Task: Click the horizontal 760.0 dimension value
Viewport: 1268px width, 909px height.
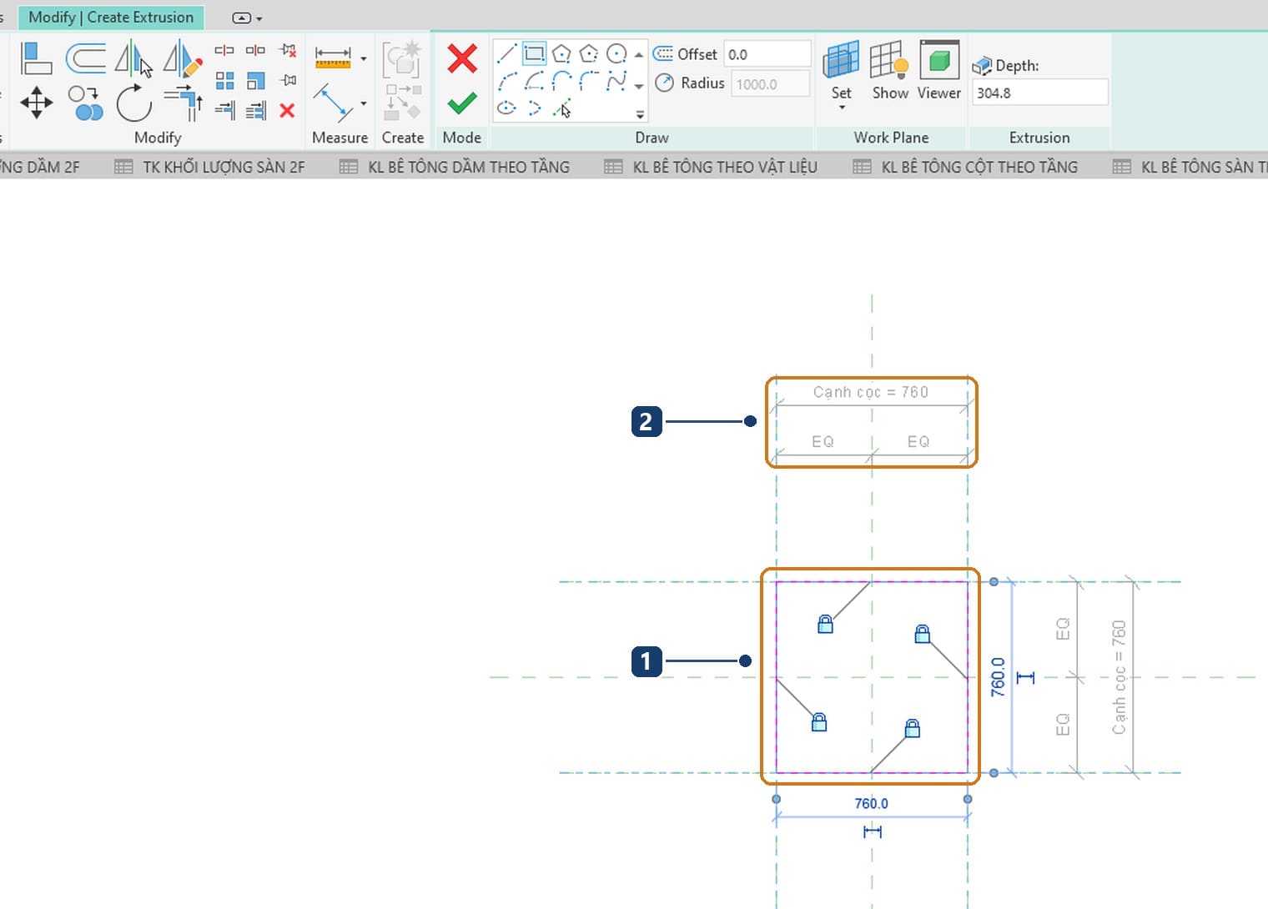Action: [871, 804]
